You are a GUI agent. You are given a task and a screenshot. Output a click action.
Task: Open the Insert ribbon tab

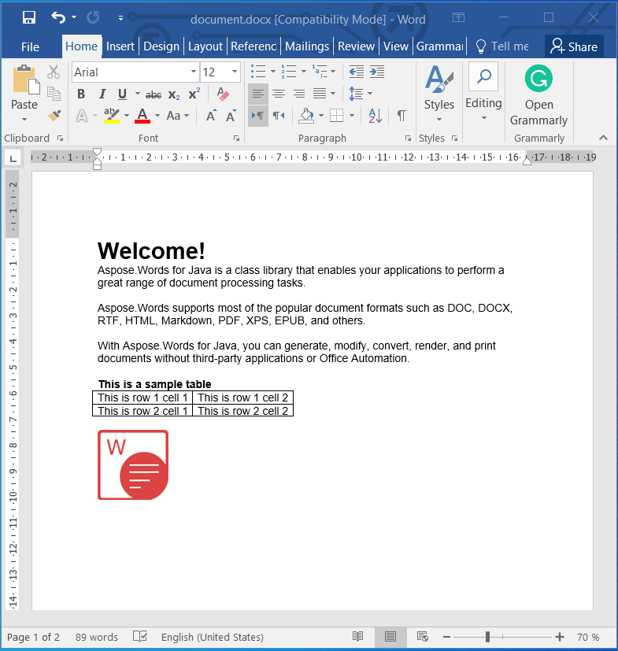coord(120,46)
